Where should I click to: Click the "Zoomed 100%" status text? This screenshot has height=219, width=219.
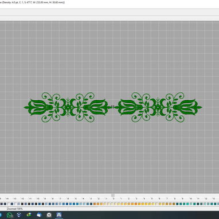pyautogui.click(x=14, y=209)
